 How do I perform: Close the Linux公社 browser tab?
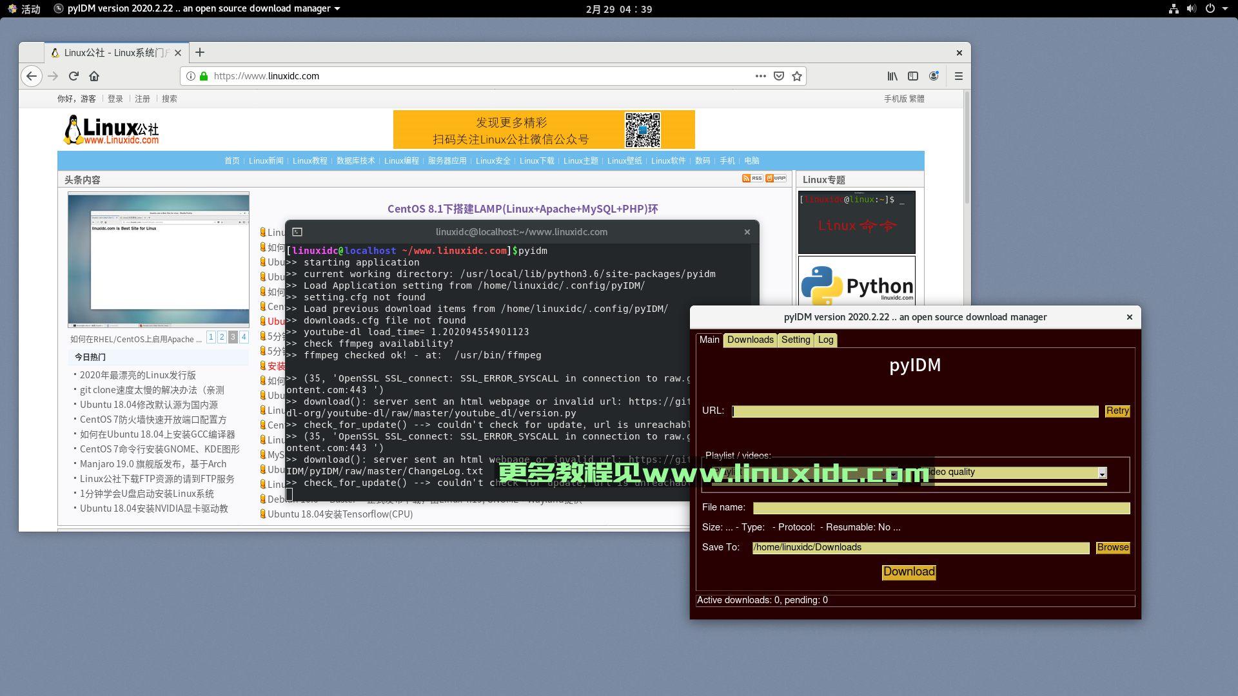point(178,53)
